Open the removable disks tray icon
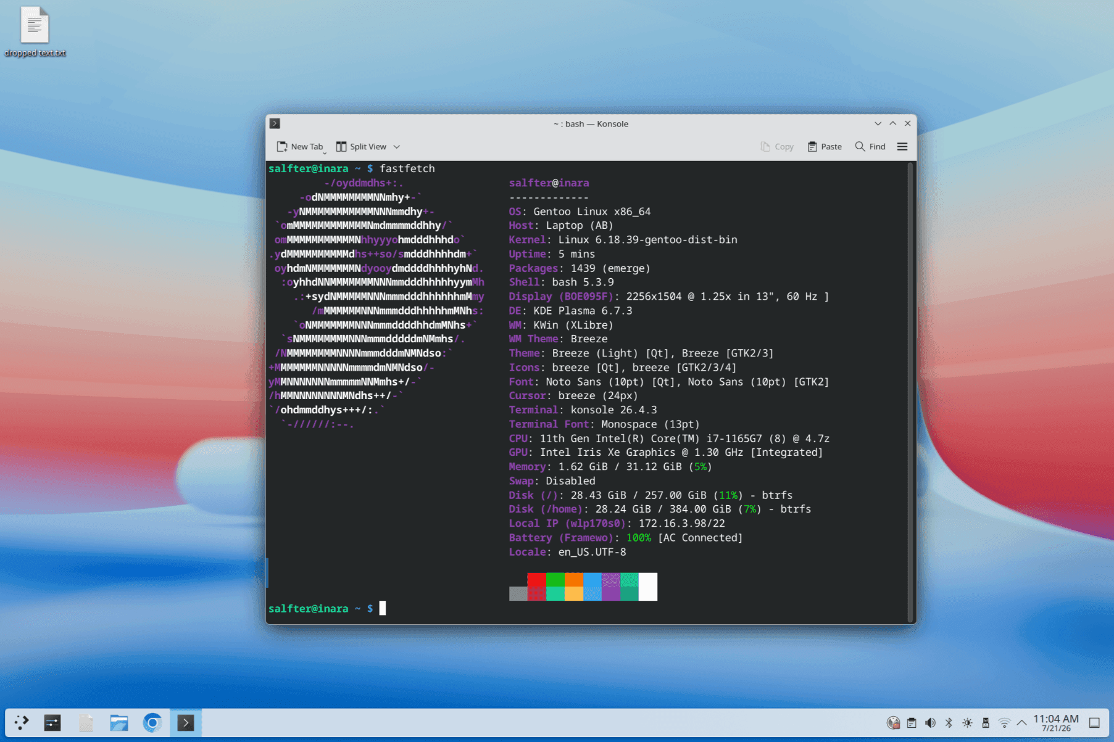Screen dimensions: 1114x742 [x=986, y=723]
